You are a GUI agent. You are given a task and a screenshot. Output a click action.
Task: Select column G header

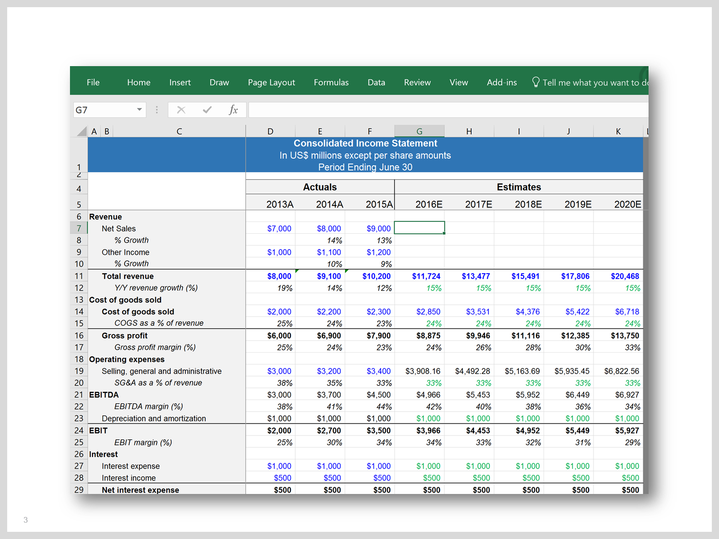[419, 131]
